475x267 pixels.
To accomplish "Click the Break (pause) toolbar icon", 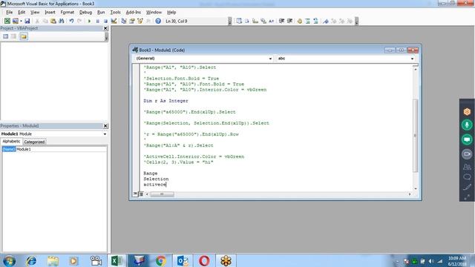I will pos(97,21).
